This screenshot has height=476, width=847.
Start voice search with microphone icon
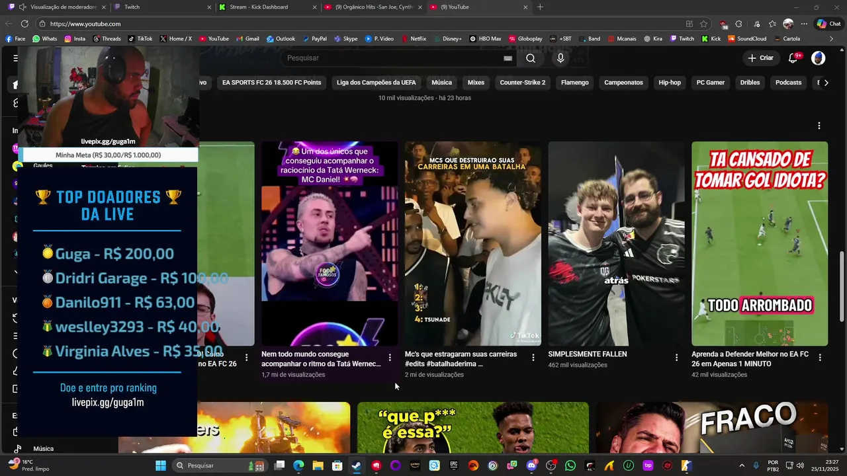[560, 58]
